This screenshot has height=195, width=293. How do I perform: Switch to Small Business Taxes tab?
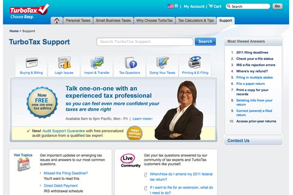[112, 20]
